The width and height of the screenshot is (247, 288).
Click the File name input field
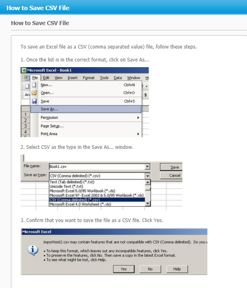click(97, 167)
